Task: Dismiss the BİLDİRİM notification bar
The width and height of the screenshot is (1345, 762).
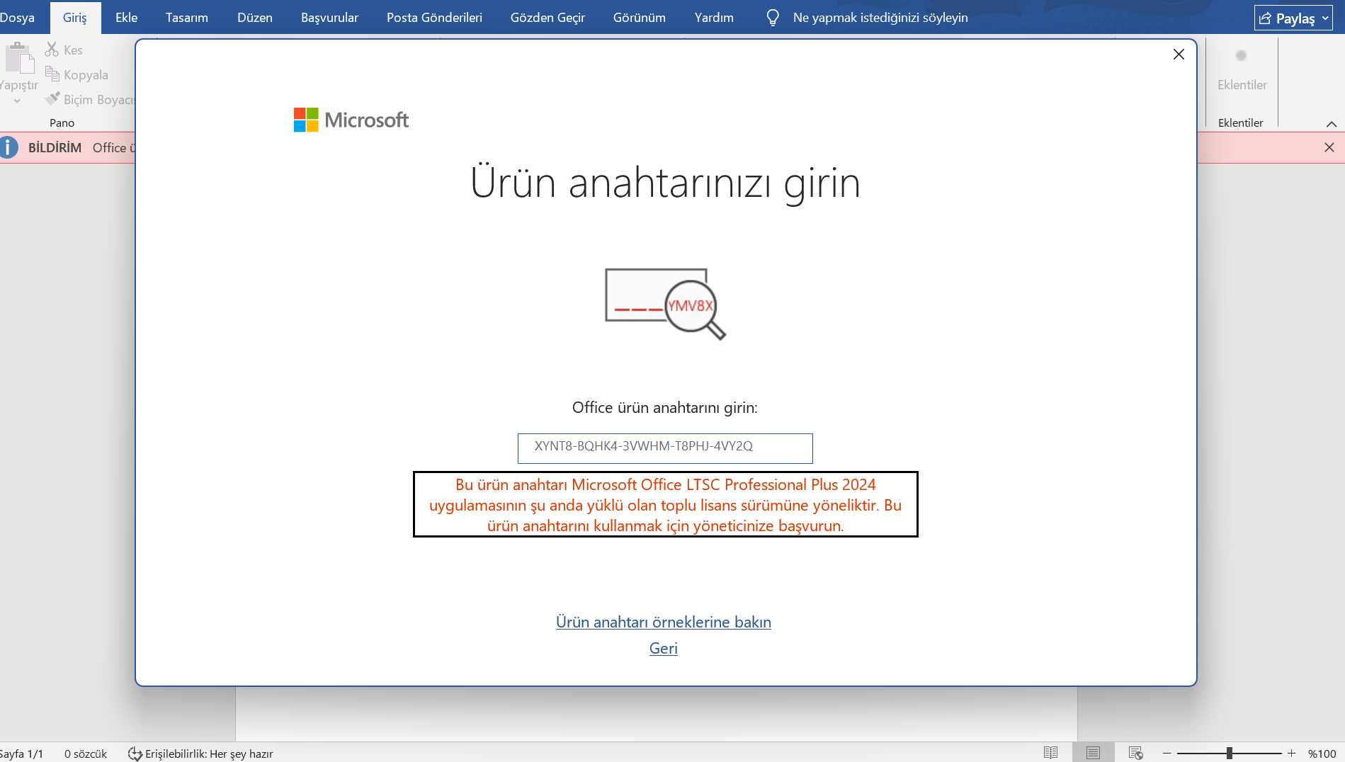Action: point(1329,147)
